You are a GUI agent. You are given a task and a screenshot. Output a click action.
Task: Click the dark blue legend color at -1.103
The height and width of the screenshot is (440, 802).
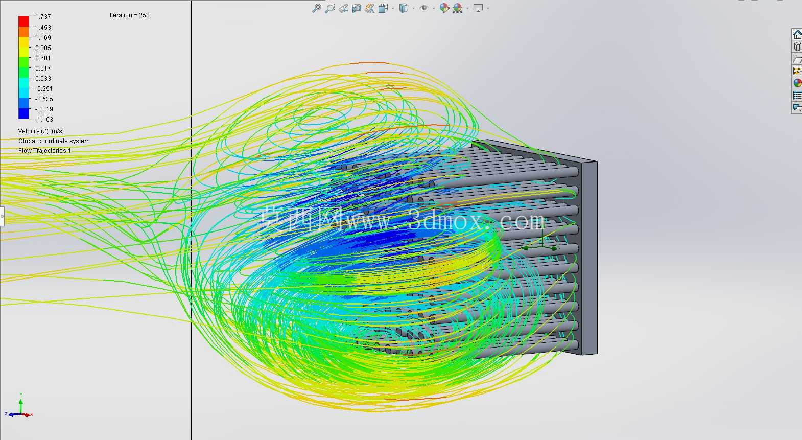pos(24,113)
